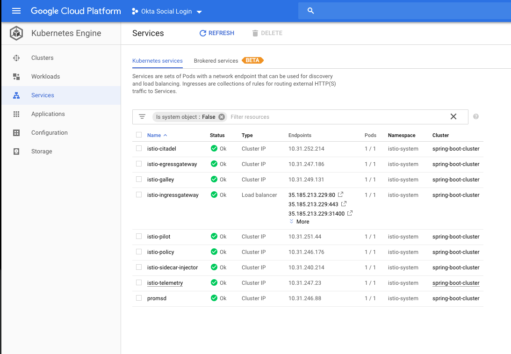Open the istio-telemetry service link
Image resolution: width=511 pixels, height=354 pixels.
tap(165, 283)
